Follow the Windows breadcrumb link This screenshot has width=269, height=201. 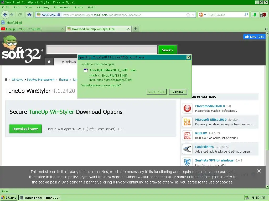pos(17,80)
